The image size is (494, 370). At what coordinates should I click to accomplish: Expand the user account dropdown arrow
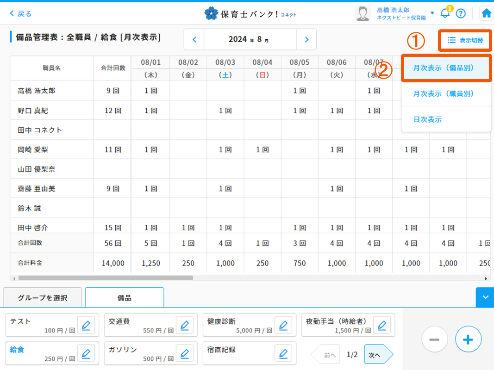click(x=432, y=13)
